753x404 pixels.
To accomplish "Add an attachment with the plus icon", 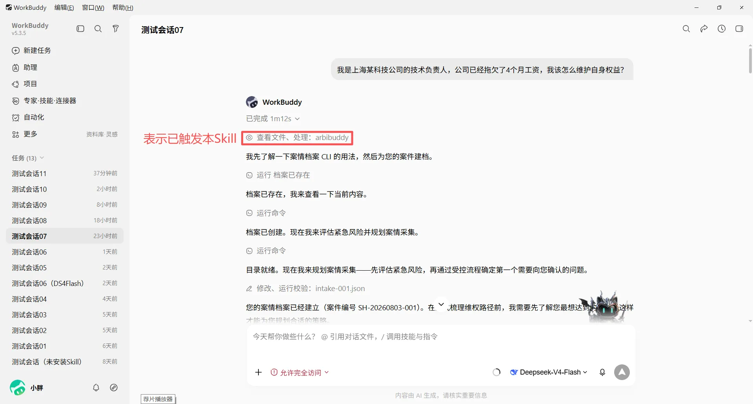I will 258,372.
